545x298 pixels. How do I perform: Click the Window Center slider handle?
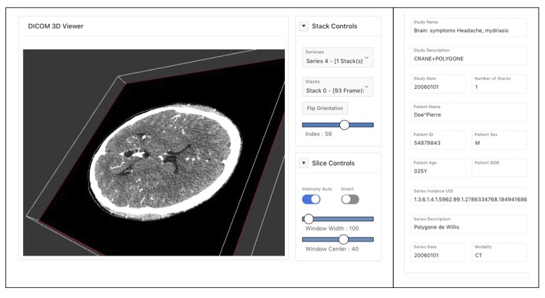[343, 239]
